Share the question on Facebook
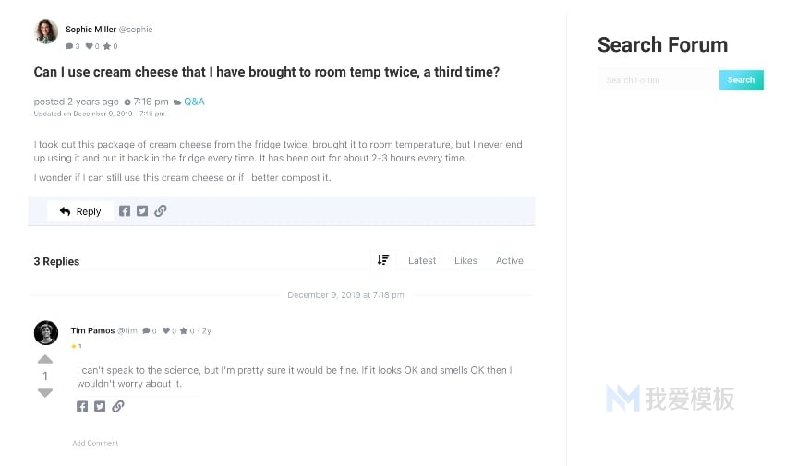Image resolution: width=785 pixels, height=466 pixels. 124,211
